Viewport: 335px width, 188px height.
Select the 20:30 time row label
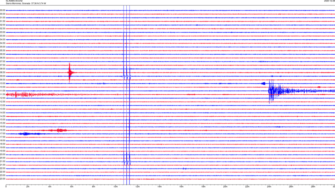[x=3, y=158]
